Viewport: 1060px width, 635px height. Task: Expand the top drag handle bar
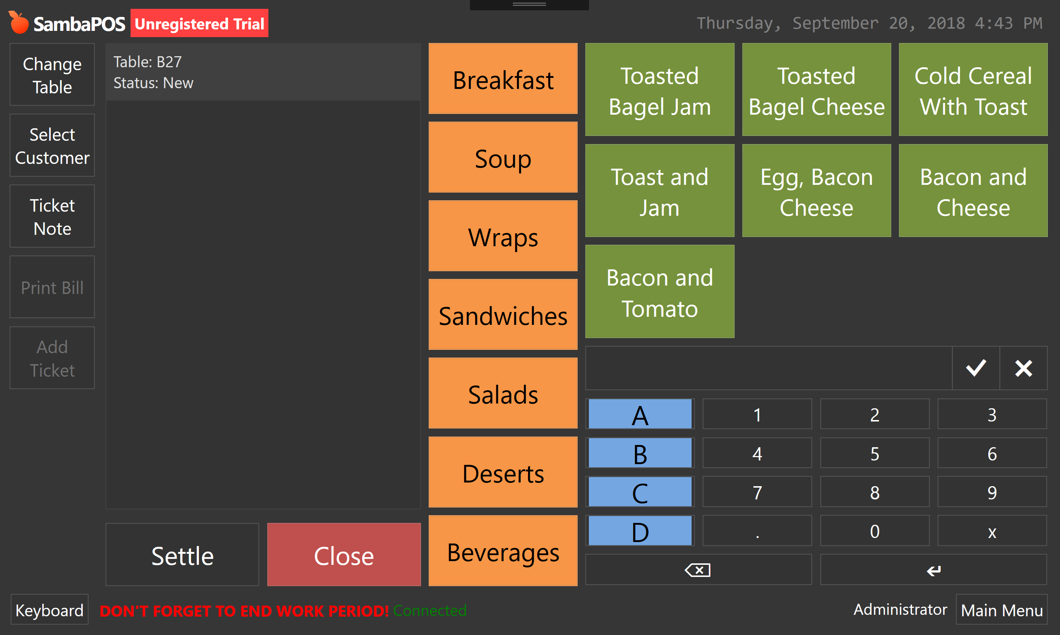point(529,5)
